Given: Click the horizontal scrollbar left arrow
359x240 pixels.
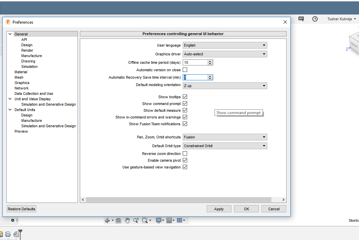Looking at the screenshot, I should [x=83, y=199].
